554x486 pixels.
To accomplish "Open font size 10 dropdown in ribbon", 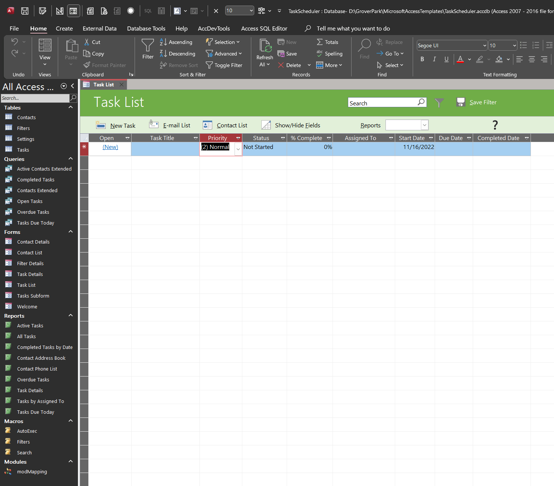I will pyautogui.click(x=514, y=45).
